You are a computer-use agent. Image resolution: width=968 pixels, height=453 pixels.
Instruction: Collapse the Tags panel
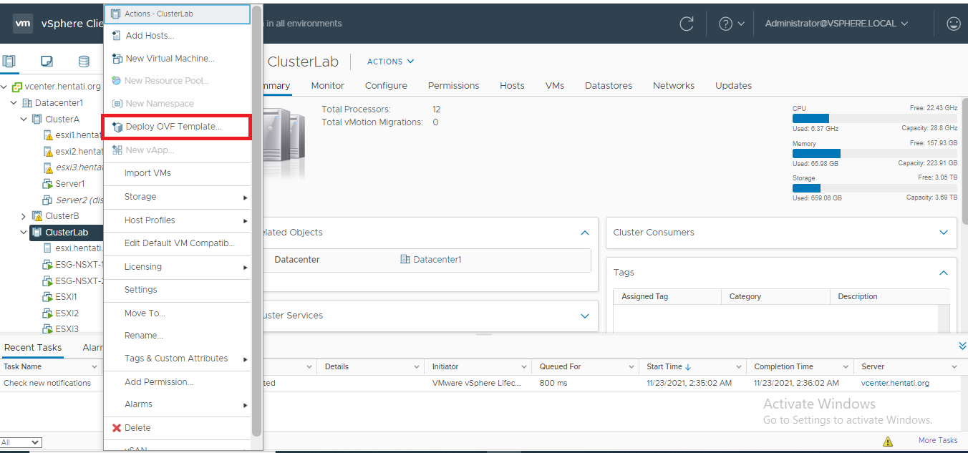tap(944, 273)
